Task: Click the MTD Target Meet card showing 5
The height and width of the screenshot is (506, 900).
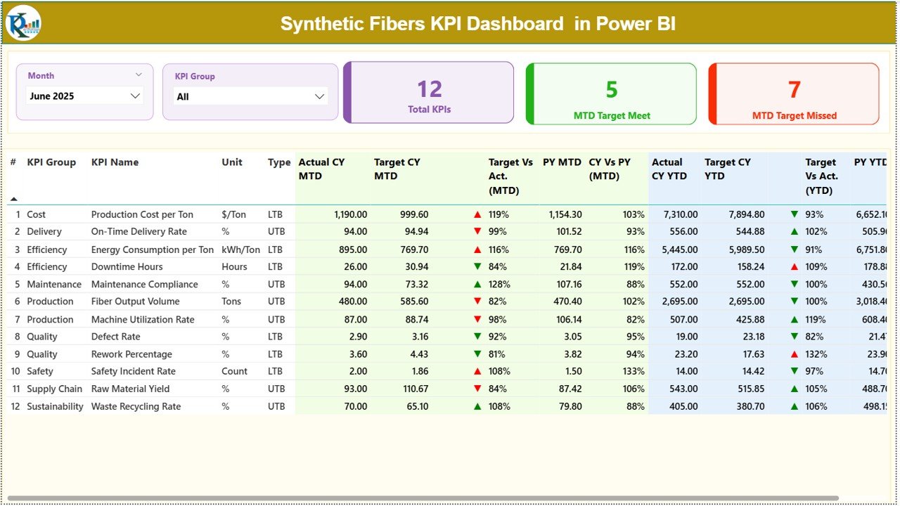Action: tap(611, 93)
